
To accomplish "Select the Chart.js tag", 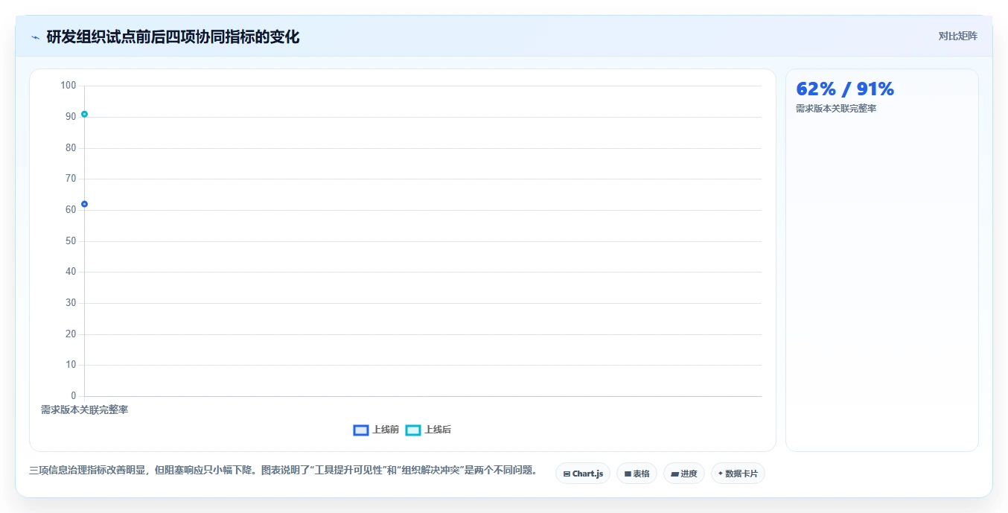I will [583, 474].
